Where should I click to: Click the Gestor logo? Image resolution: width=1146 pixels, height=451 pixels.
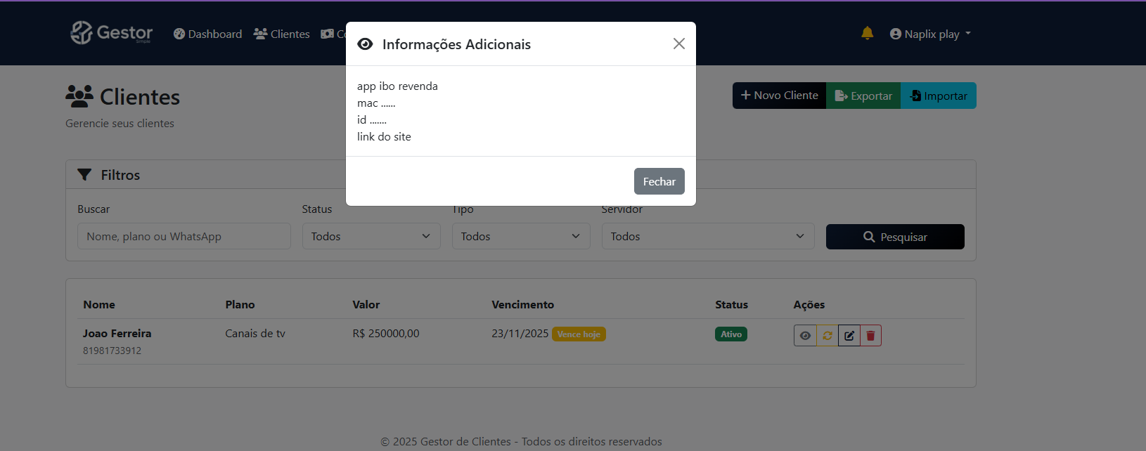[111, 33]
